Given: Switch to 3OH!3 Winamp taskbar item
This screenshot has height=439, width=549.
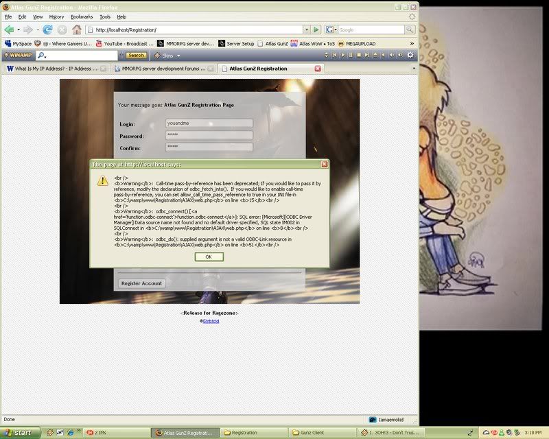Looking at the screenshot, I should (391, 433).
